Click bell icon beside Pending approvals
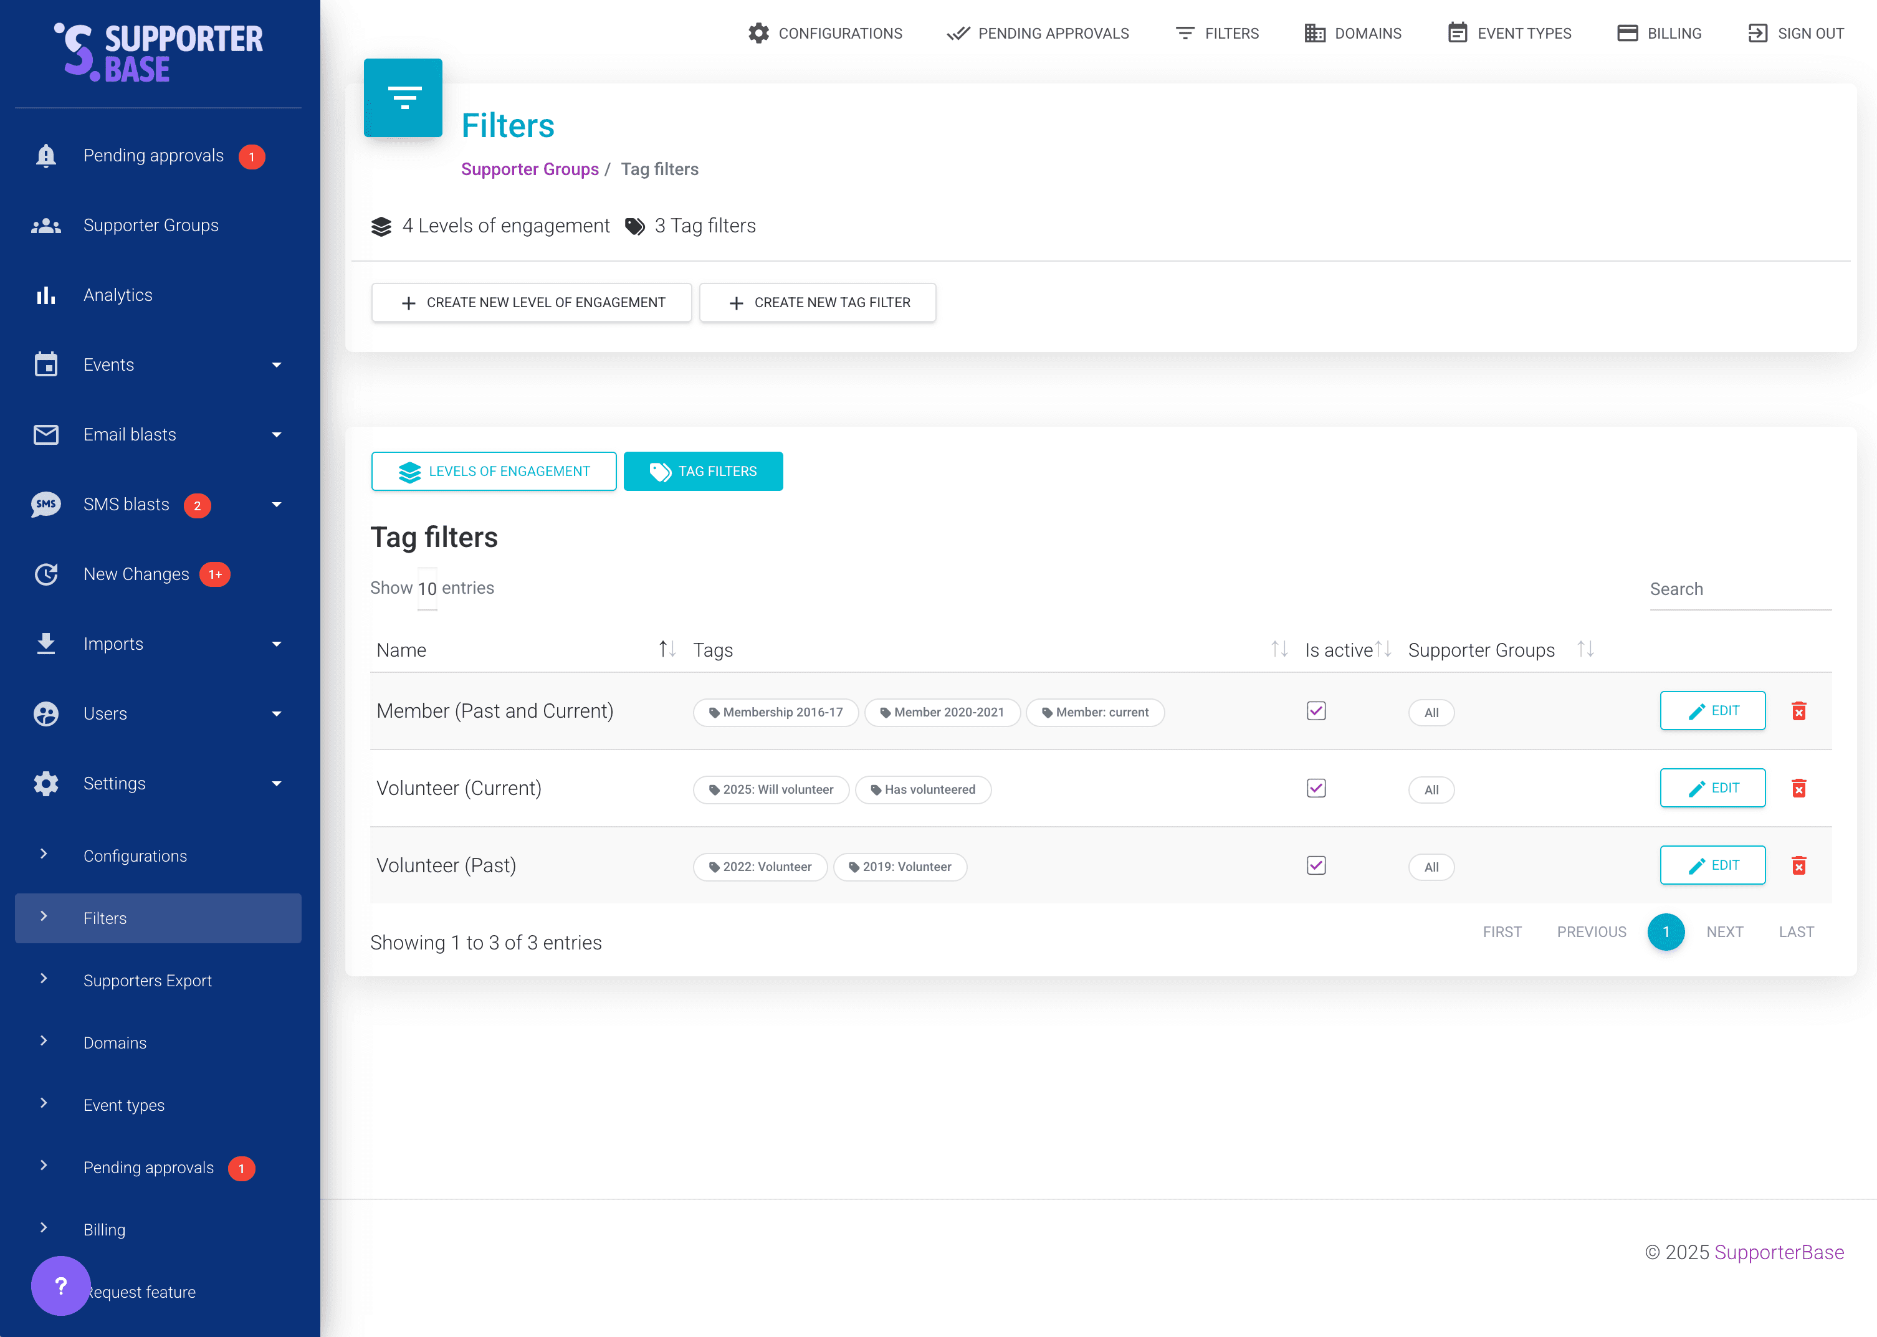This screenshot has width=1877, height=1337. [x=46, y=156]
